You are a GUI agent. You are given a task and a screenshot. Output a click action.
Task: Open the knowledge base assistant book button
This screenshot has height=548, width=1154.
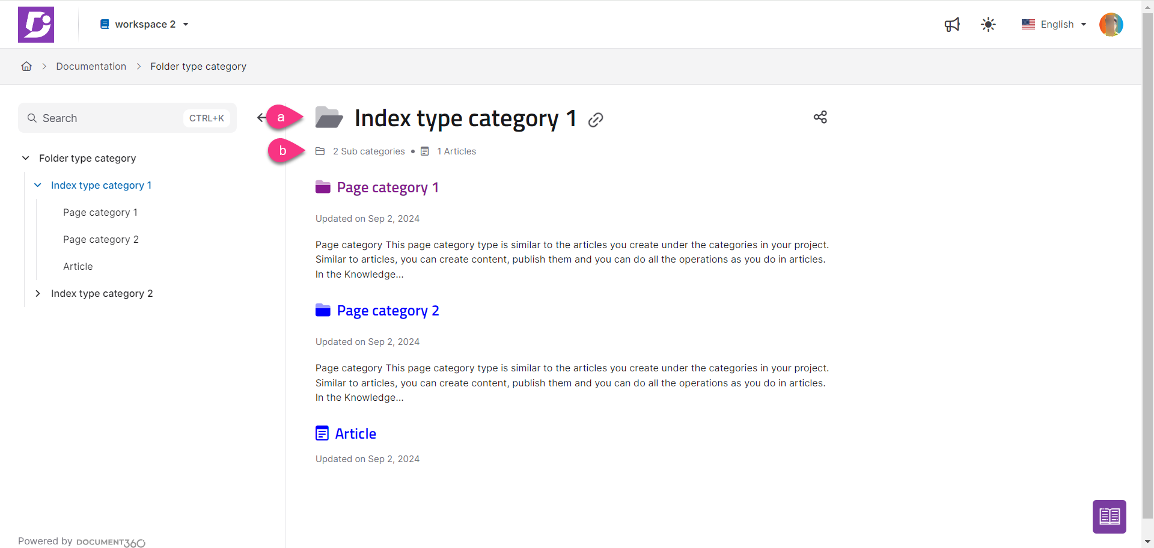pos(1110,517)
